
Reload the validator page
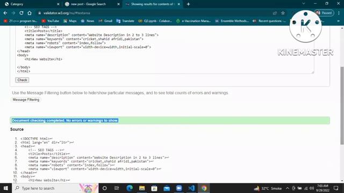21,13
